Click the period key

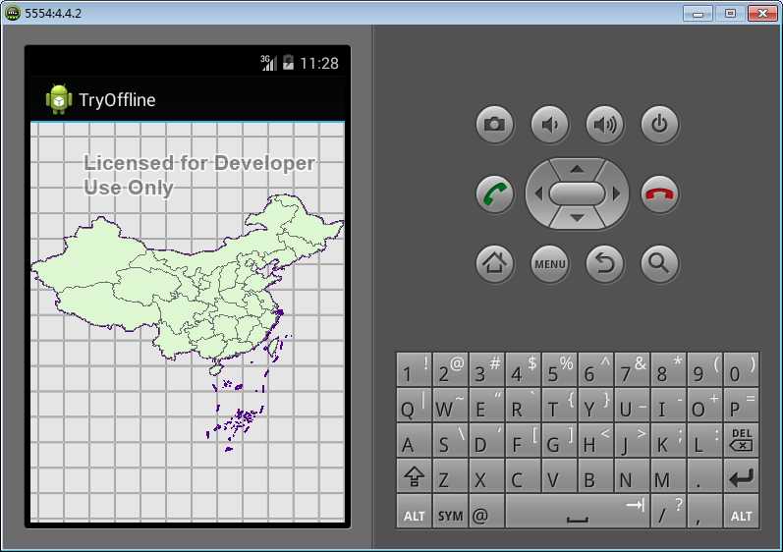click(704, 475)
